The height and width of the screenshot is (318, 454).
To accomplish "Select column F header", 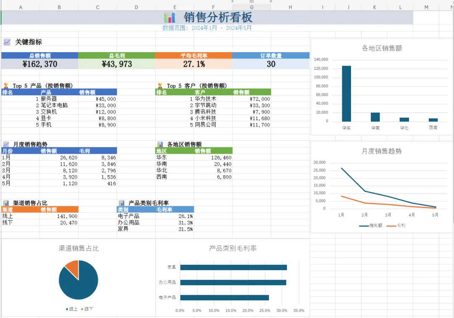I will coord(213,7).
